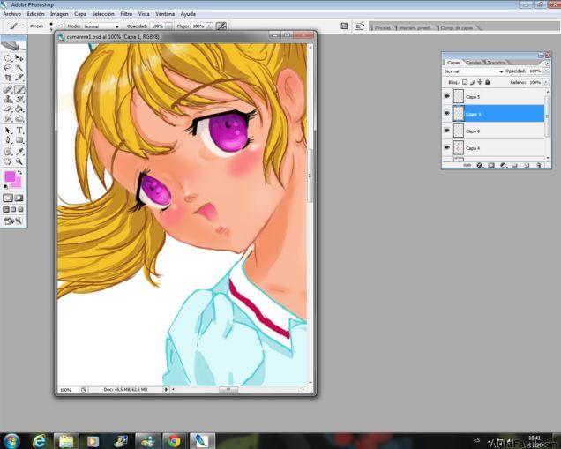This screenshot has width=561, height=449.
Task: Hide the Capa 6 layer
Action: [x=447, y=131]
